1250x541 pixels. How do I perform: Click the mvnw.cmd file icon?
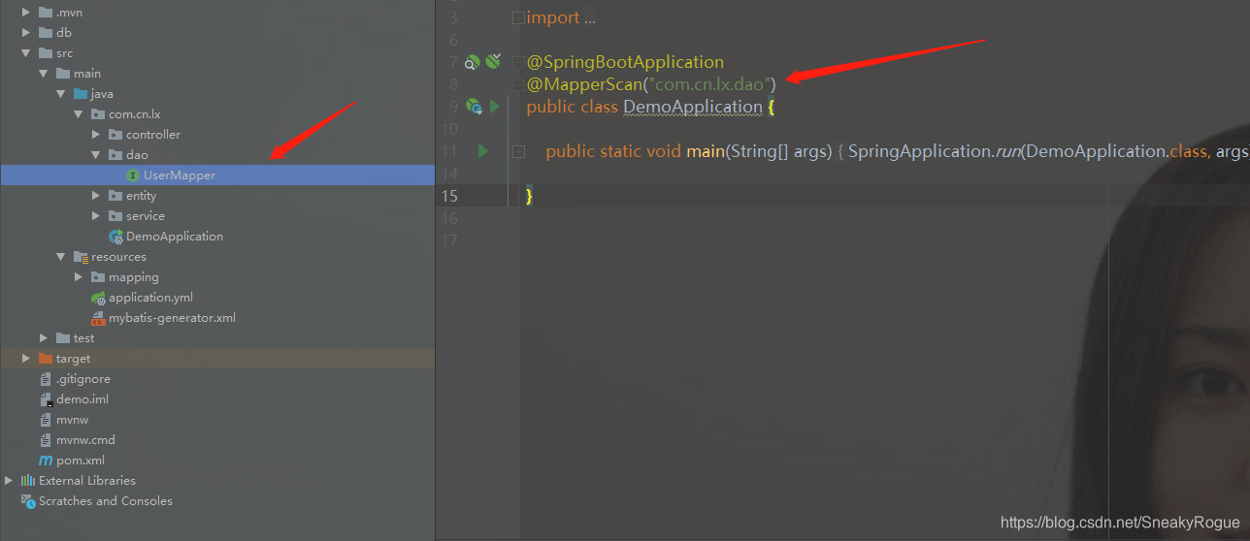click(x=46, y=440)
